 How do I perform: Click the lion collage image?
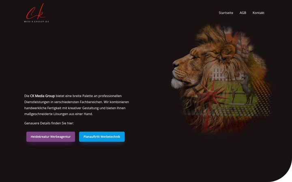click(x=221, y=79)
